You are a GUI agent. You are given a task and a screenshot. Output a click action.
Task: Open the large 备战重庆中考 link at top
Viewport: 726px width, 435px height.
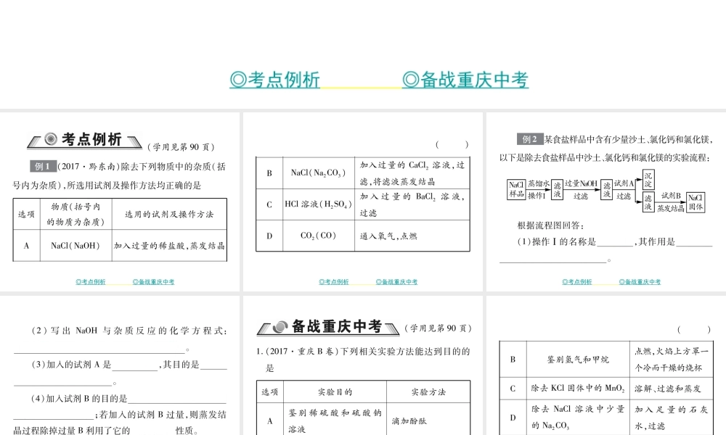click(x=465, y=80)
